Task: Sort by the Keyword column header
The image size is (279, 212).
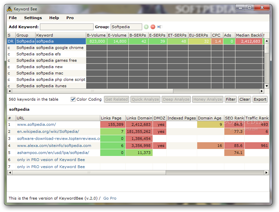Action: [x=61, y=35]
